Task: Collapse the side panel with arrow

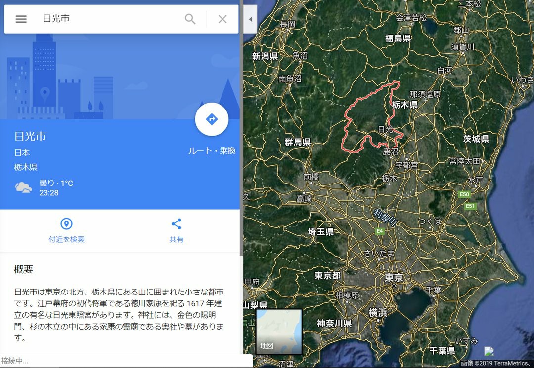Action: (250, 19)
